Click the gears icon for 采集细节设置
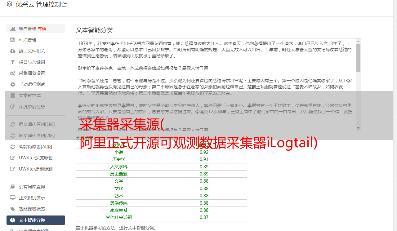The width and height of the screenshot is (397, 231). [x=13, y=73]
